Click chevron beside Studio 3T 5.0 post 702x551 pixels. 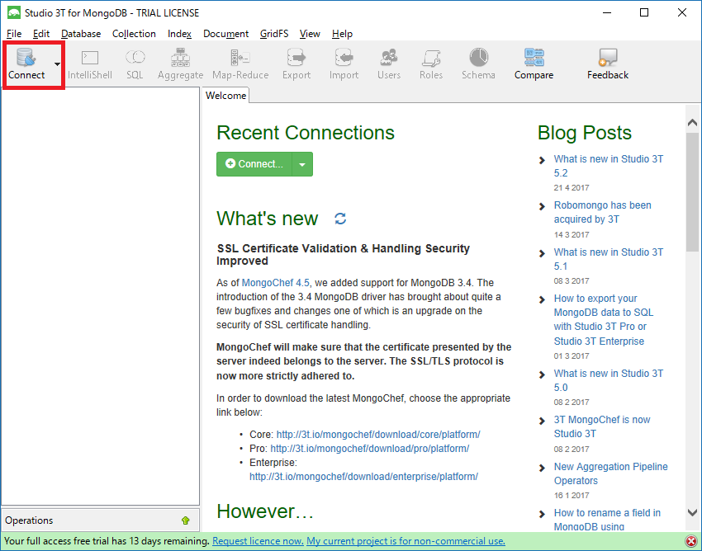pos(542,374)
